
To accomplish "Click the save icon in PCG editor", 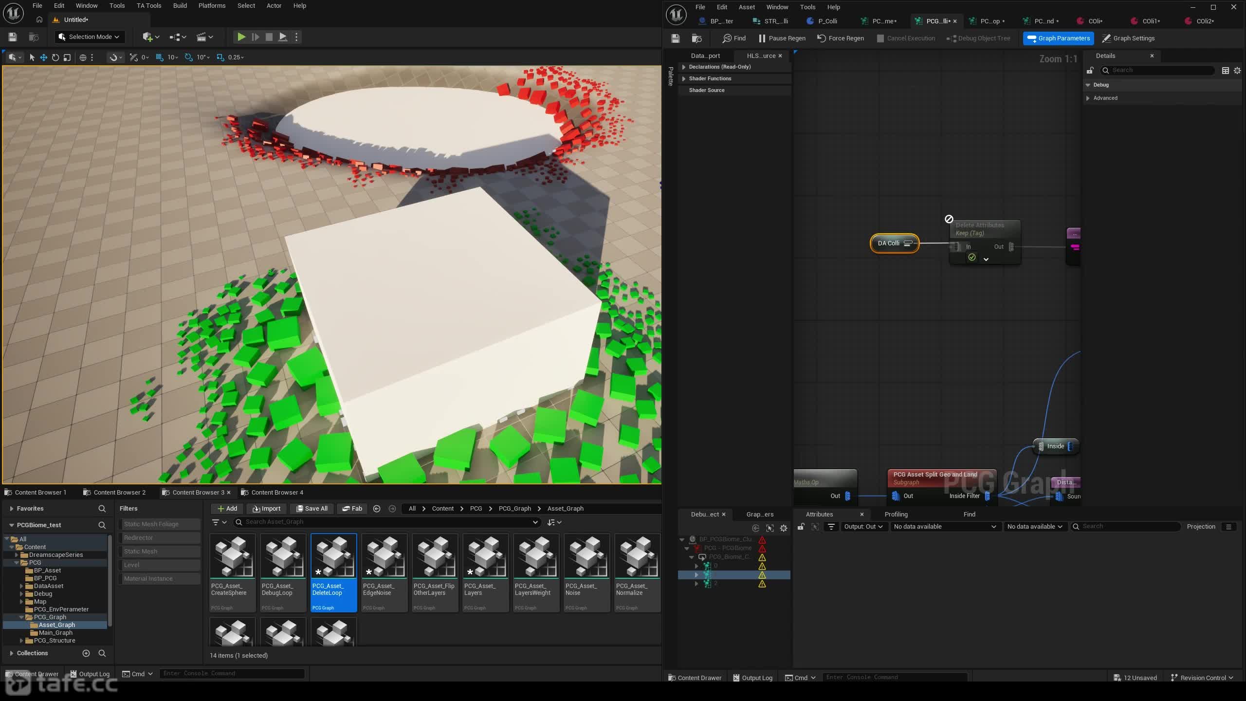I will (675, 38).
